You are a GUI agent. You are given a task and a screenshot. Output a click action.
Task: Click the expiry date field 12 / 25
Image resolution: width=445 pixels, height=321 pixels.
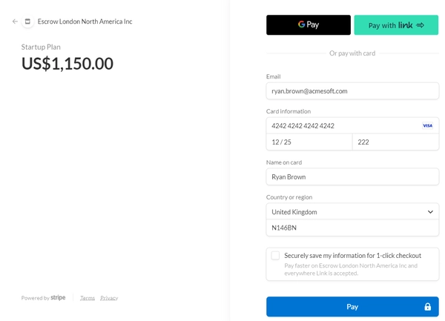pos(309,142)
